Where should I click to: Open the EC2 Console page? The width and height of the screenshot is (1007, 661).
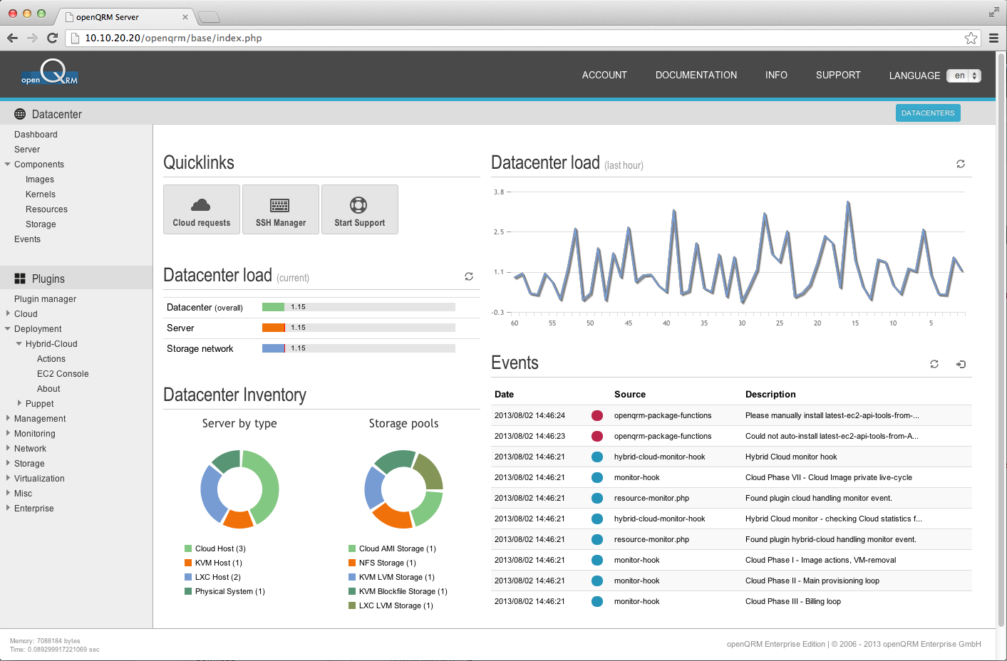click(63, 373)
